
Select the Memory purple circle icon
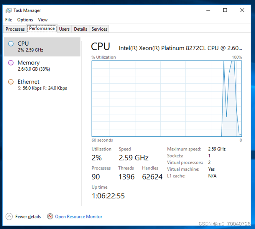(11, 63)
